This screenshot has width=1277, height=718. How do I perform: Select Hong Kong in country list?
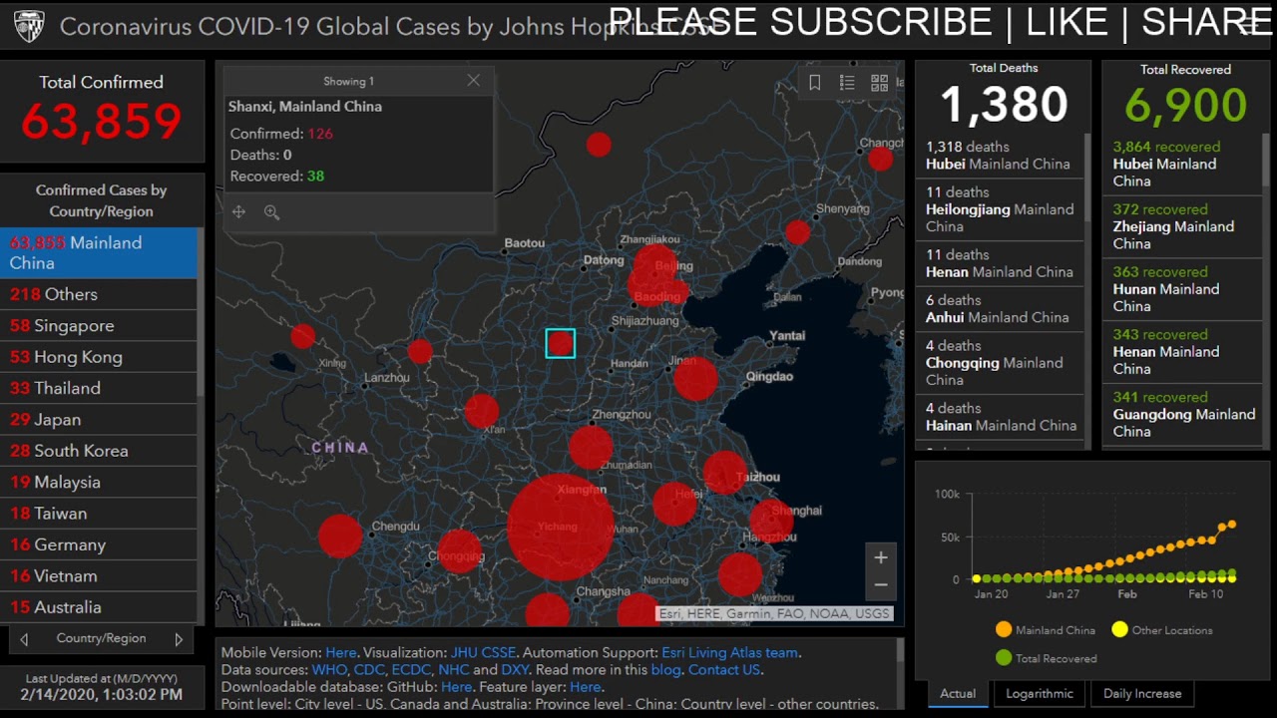[x=99, y=357]
